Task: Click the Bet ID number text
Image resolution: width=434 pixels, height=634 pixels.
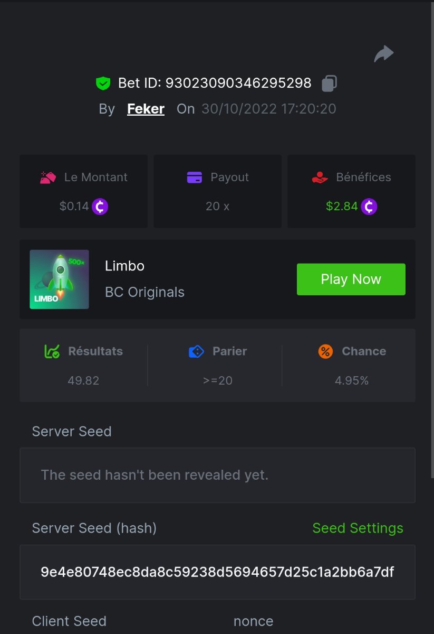Action: (x=238, y=83)
